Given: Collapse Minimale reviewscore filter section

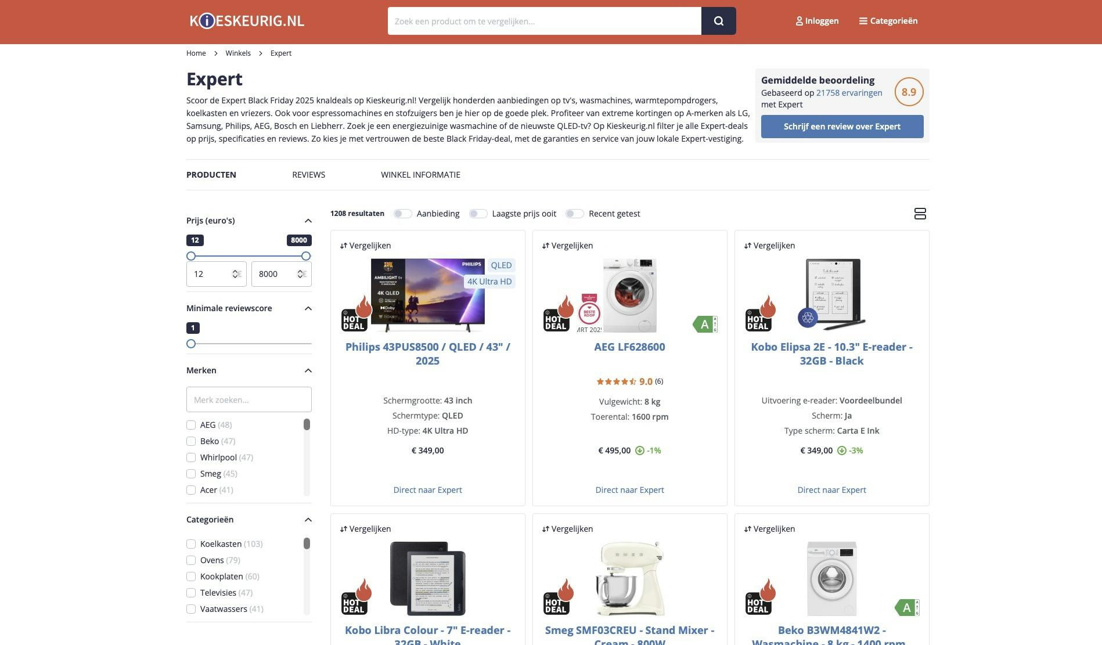Looking at the screenshot, I should 308,308.
